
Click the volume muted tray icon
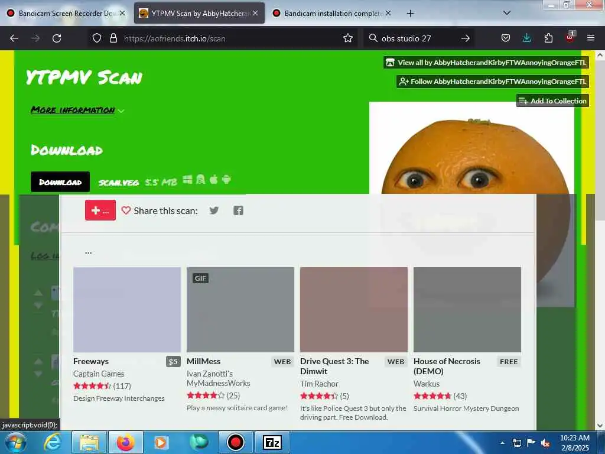coord(545,443)
